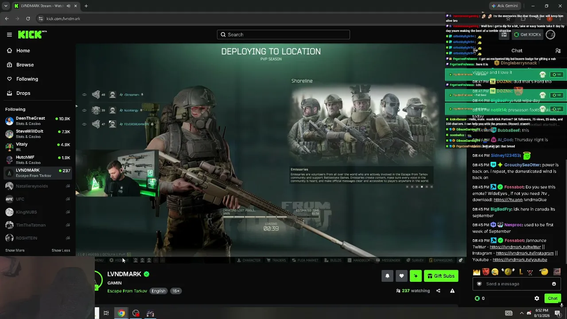Open the lvndmark.tv/twitter link in chat
The height and width of the screenshot is (319, 567).
(x=515, y=247)
